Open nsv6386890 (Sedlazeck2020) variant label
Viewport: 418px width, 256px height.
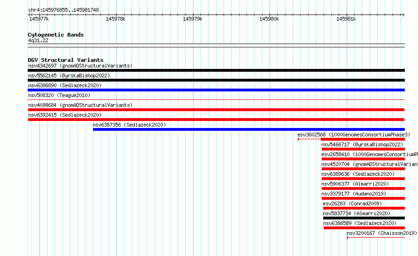65,85
